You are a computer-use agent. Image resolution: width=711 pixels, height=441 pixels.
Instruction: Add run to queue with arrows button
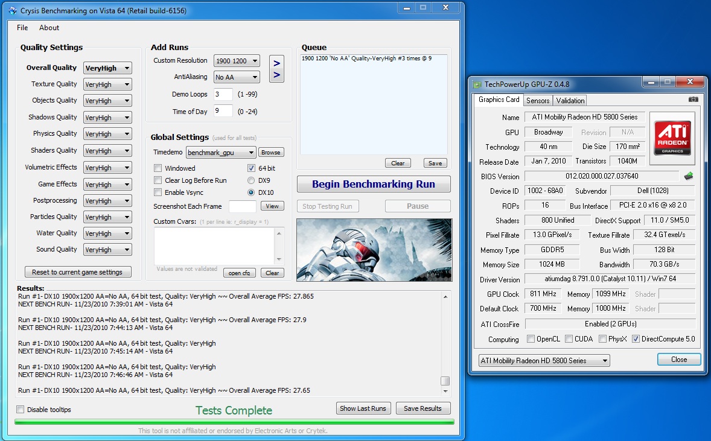[276, 69]
